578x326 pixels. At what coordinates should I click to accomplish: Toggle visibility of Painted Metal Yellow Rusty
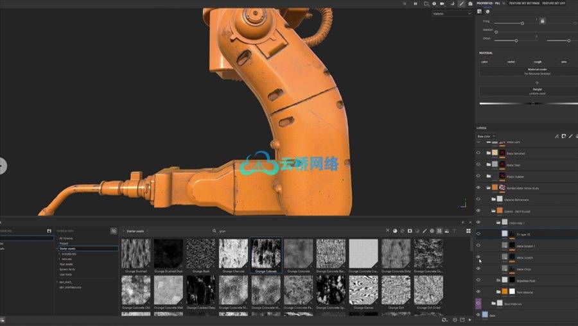[478, 187]
